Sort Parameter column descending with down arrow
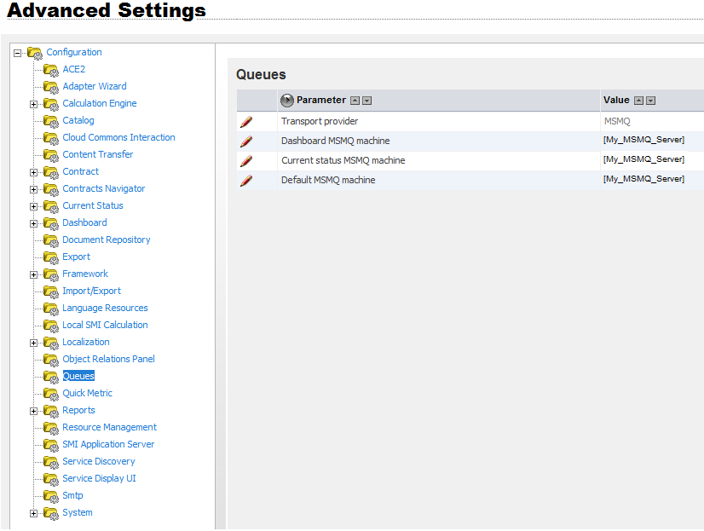The height and width of the screenshot is (531, 704). pyautogui.click(x=367, y=101)
